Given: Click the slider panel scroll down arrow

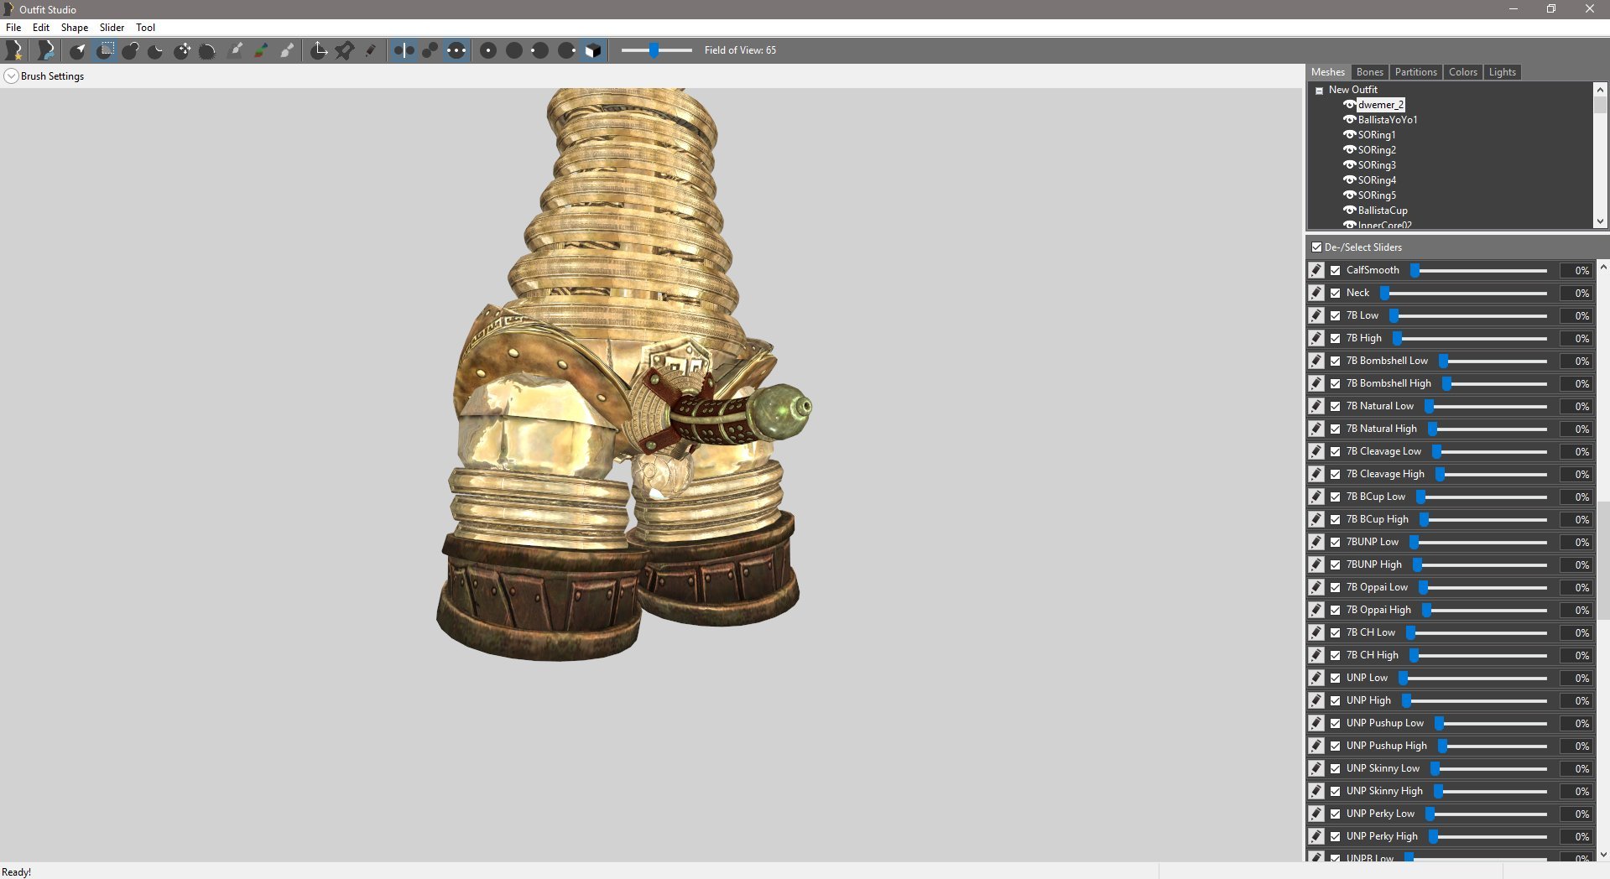Looking at the screenshot, I should pos(1602,855).
